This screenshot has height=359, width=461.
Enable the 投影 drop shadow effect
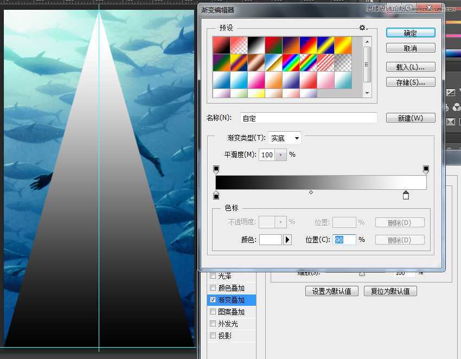tap(213, 335)
